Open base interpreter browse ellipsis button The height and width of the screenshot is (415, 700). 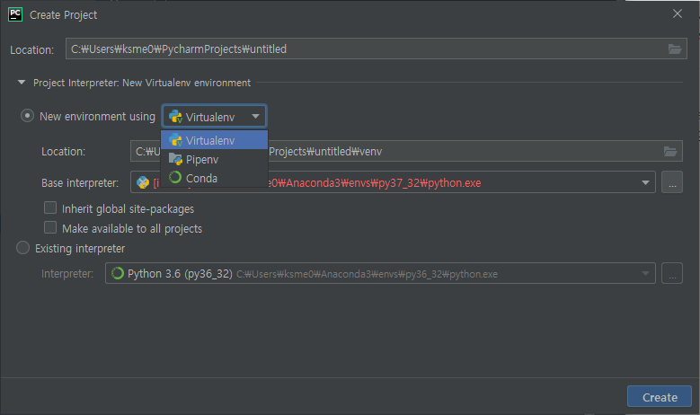(672, 182)
